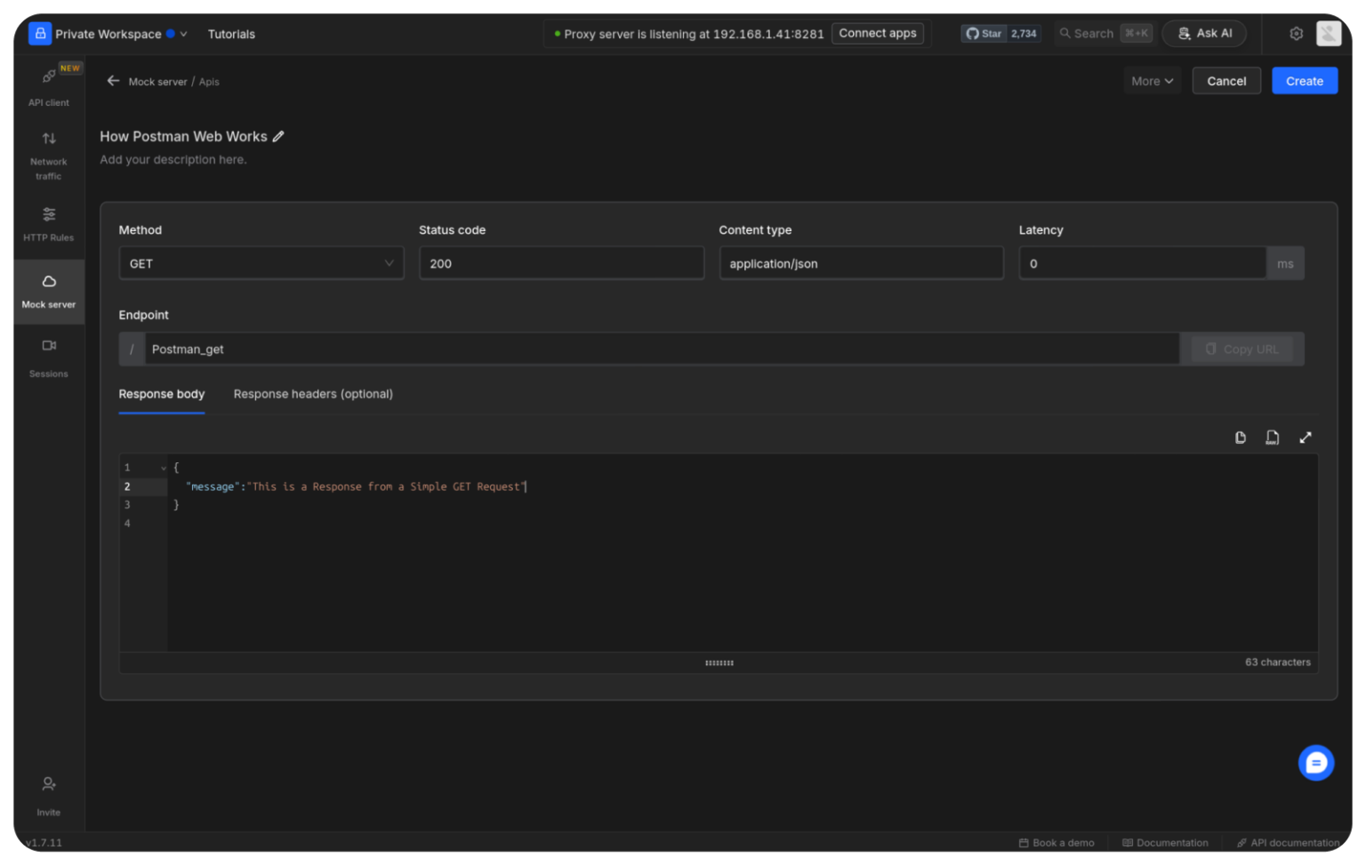Beautify the JSON response body

tap(1272, 437)
